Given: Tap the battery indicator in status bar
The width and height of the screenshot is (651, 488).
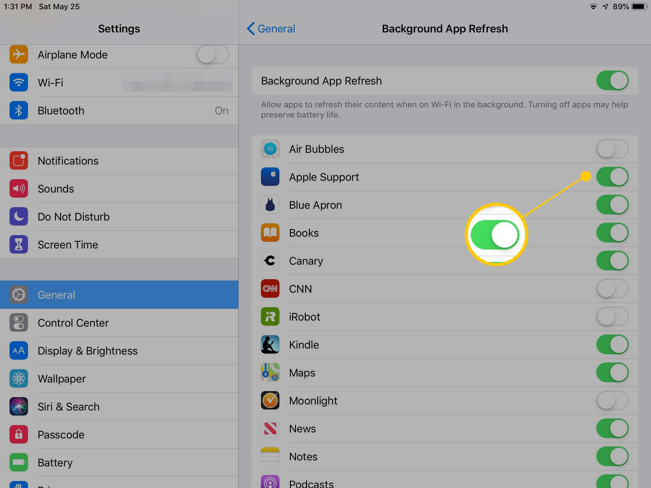Looking at the screenshot, I should [640, 7].
